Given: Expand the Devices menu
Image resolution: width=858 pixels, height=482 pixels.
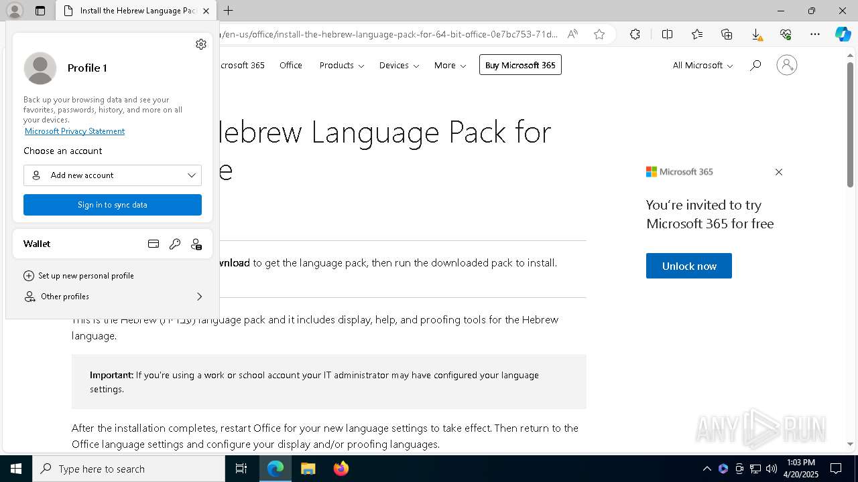Looking at the screenshot, I should point(399,65).
